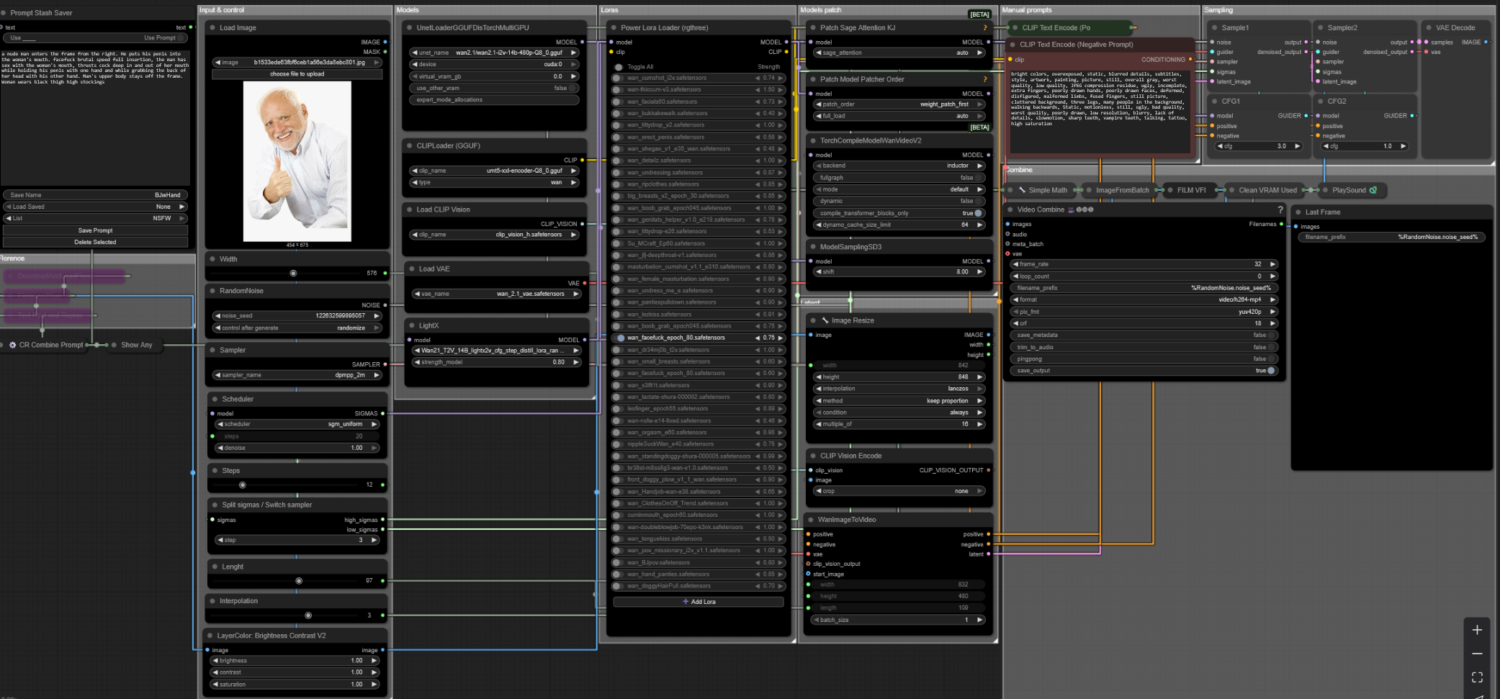The width and height of the screenshot is (1500, 699).
Task: Click the wrench icon on Image Resize node
Action: (x=825, y=320)
